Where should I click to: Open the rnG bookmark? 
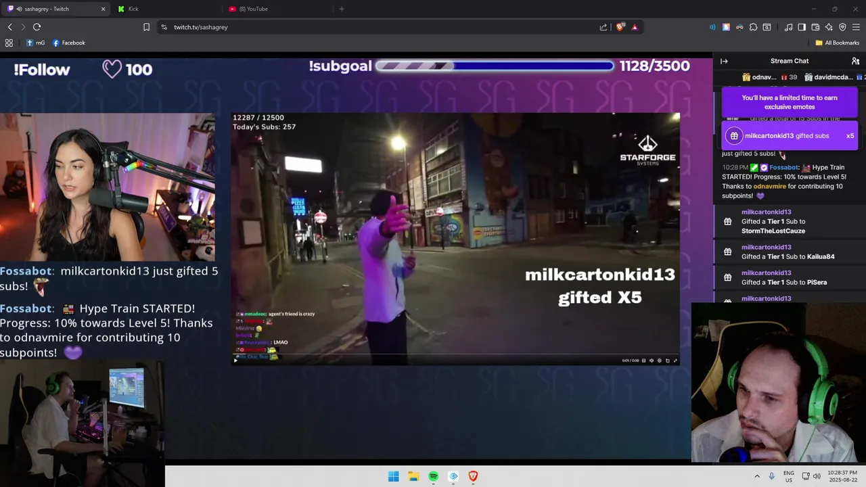(x=35, y=43)
